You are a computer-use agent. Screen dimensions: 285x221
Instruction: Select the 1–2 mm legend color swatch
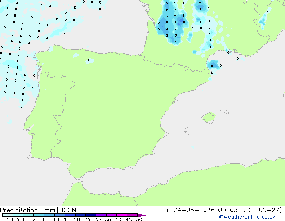point(28,215)
